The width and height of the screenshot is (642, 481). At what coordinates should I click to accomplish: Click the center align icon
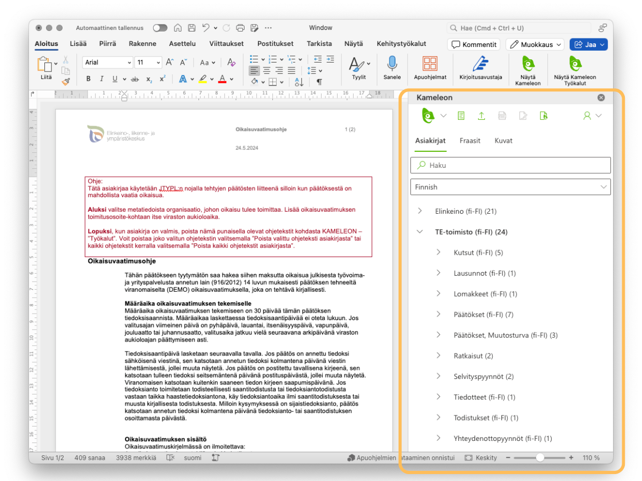point(266,70)
